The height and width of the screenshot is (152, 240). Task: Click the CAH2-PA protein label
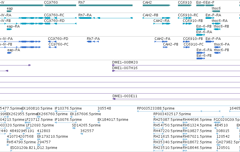click(162, 39)
